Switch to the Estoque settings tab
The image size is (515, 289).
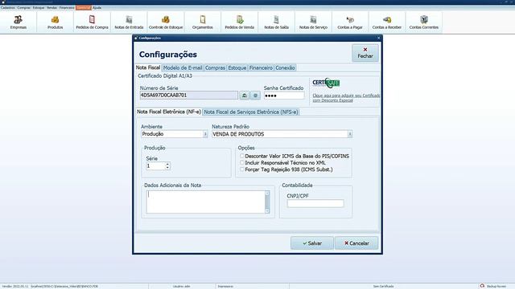point(237,67)
